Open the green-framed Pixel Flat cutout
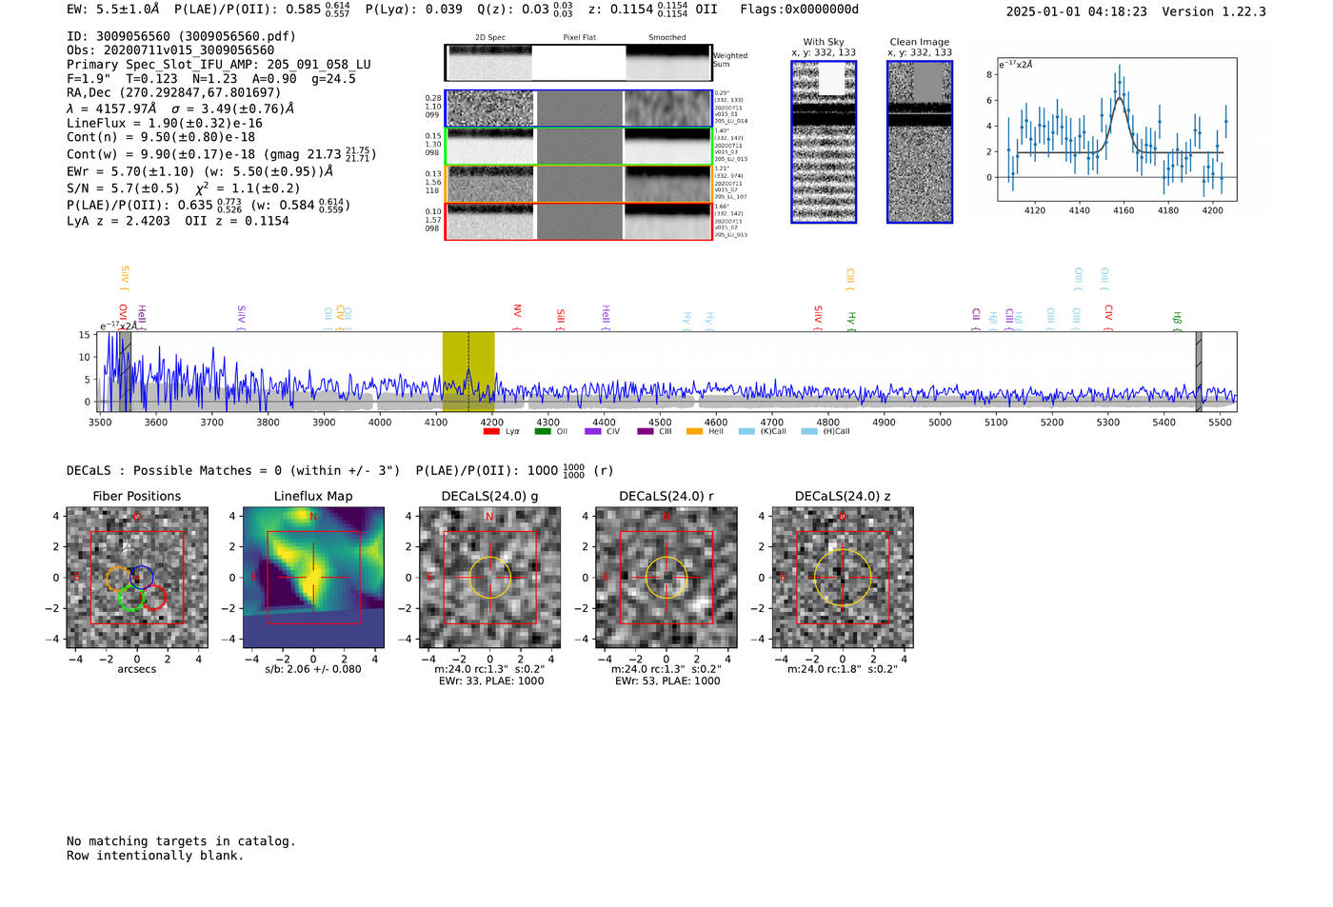 point(579,147)
